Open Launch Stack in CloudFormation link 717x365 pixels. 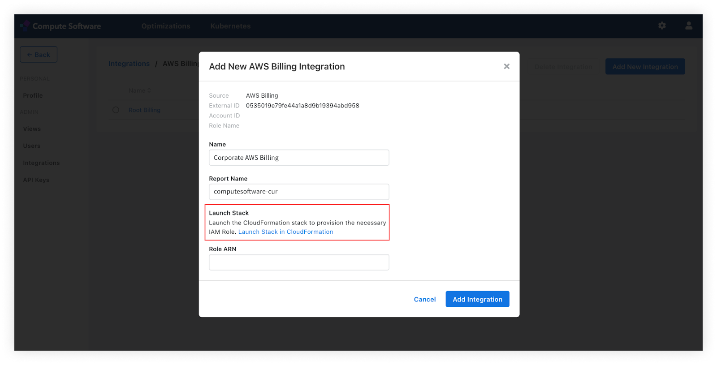point(285,232)
